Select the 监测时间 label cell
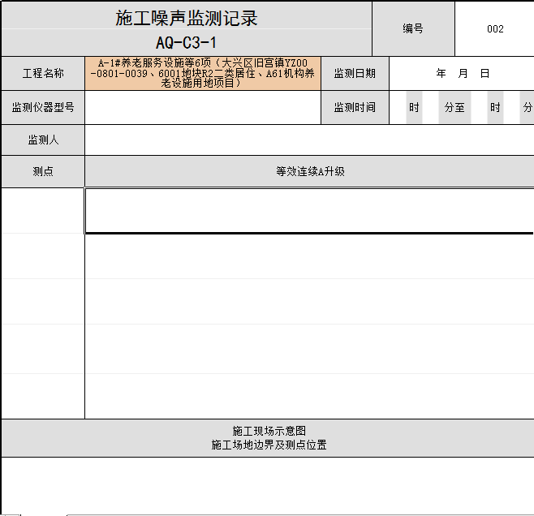The height and width of the screenshot is (516, 534). pos(355,107)
